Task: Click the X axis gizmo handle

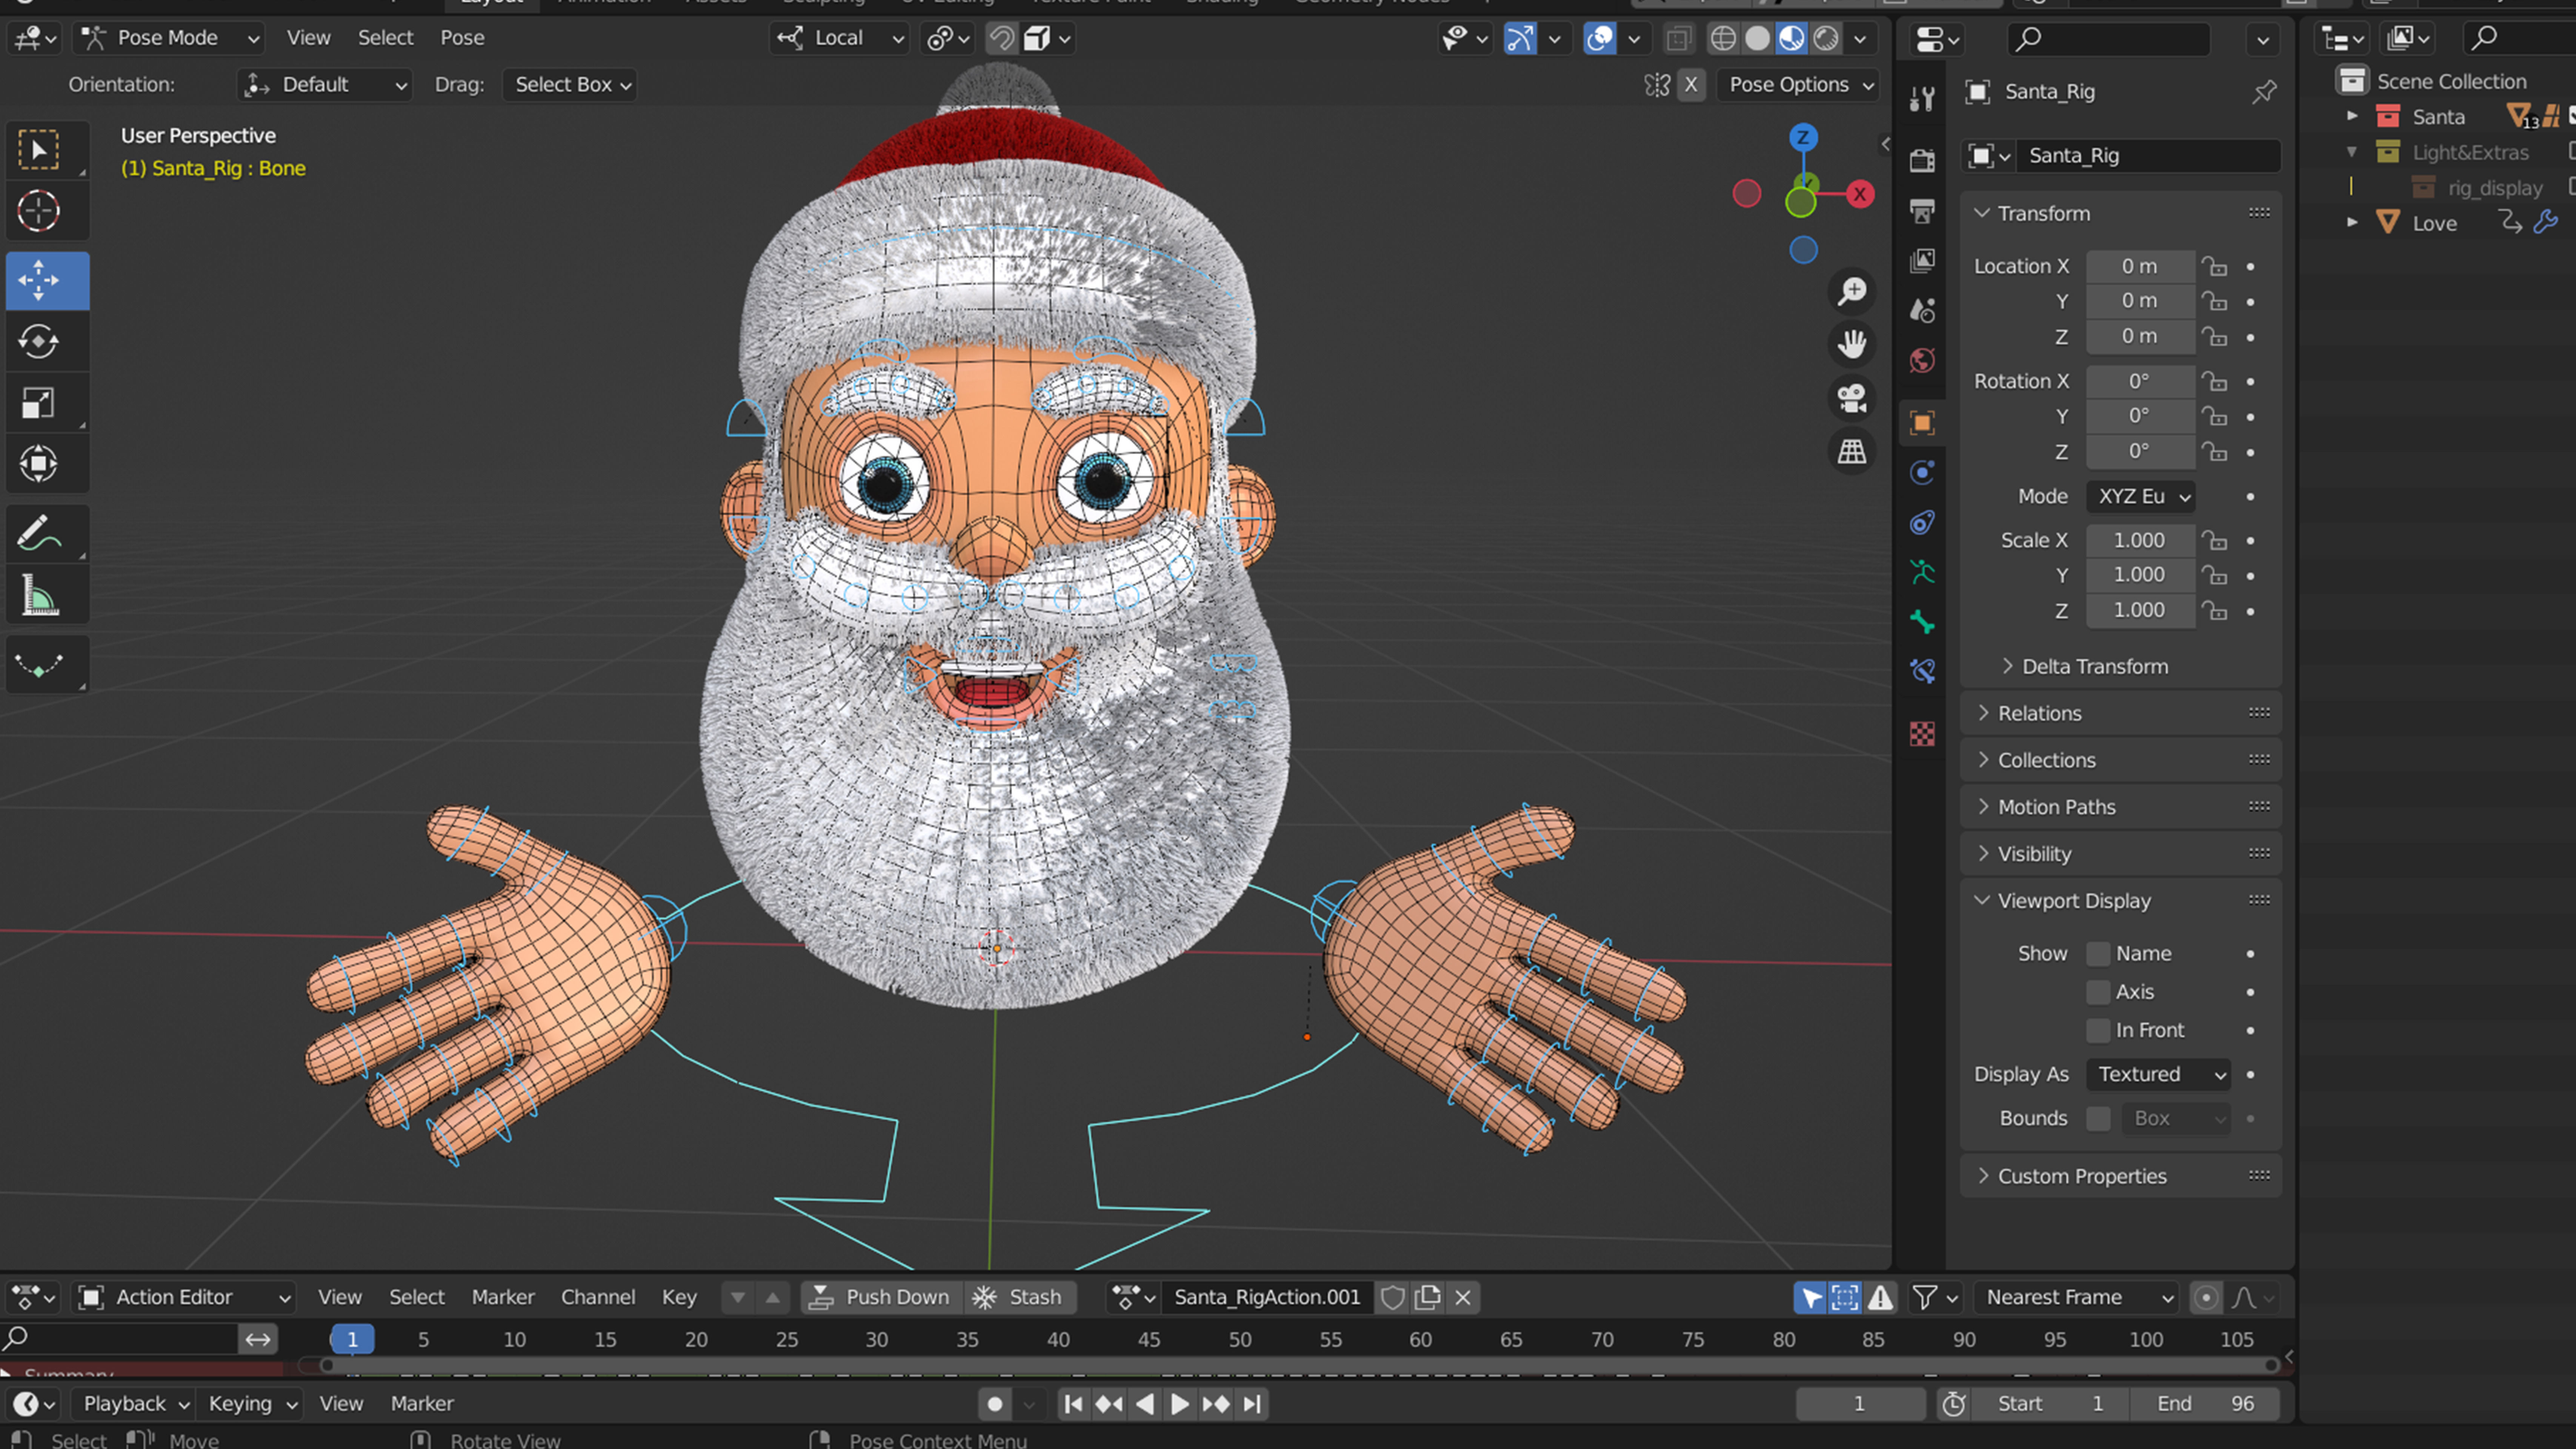Action: [1860, 194]
